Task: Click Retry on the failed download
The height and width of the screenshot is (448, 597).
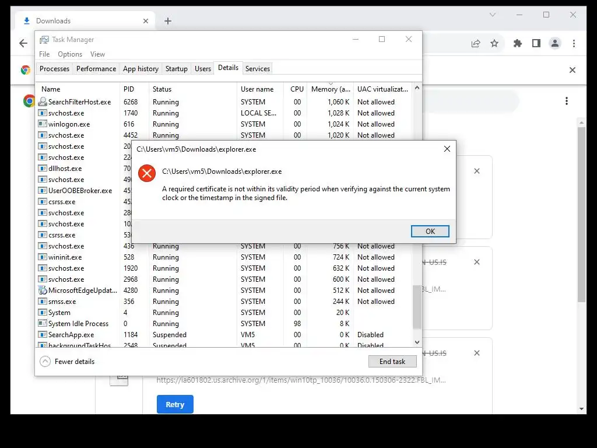Action: (175, 405)
